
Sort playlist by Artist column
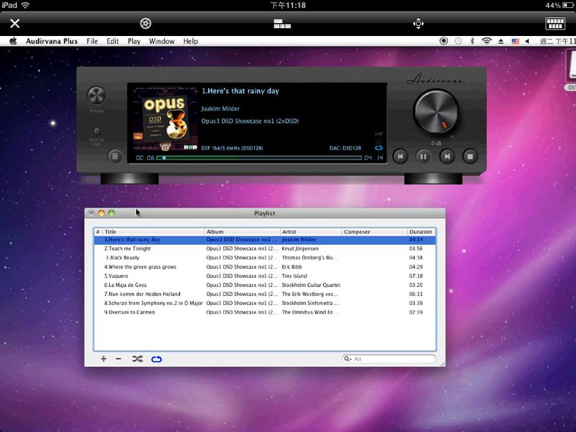click(x=311, y=232)
